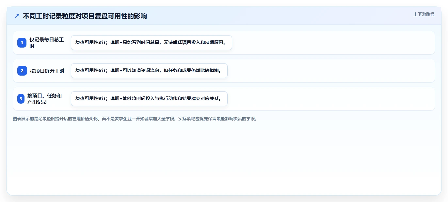Click the title 不同工时记录粒度对项目复盘可用性的影响
The image size is (448, 202).
tap(85, 16)
